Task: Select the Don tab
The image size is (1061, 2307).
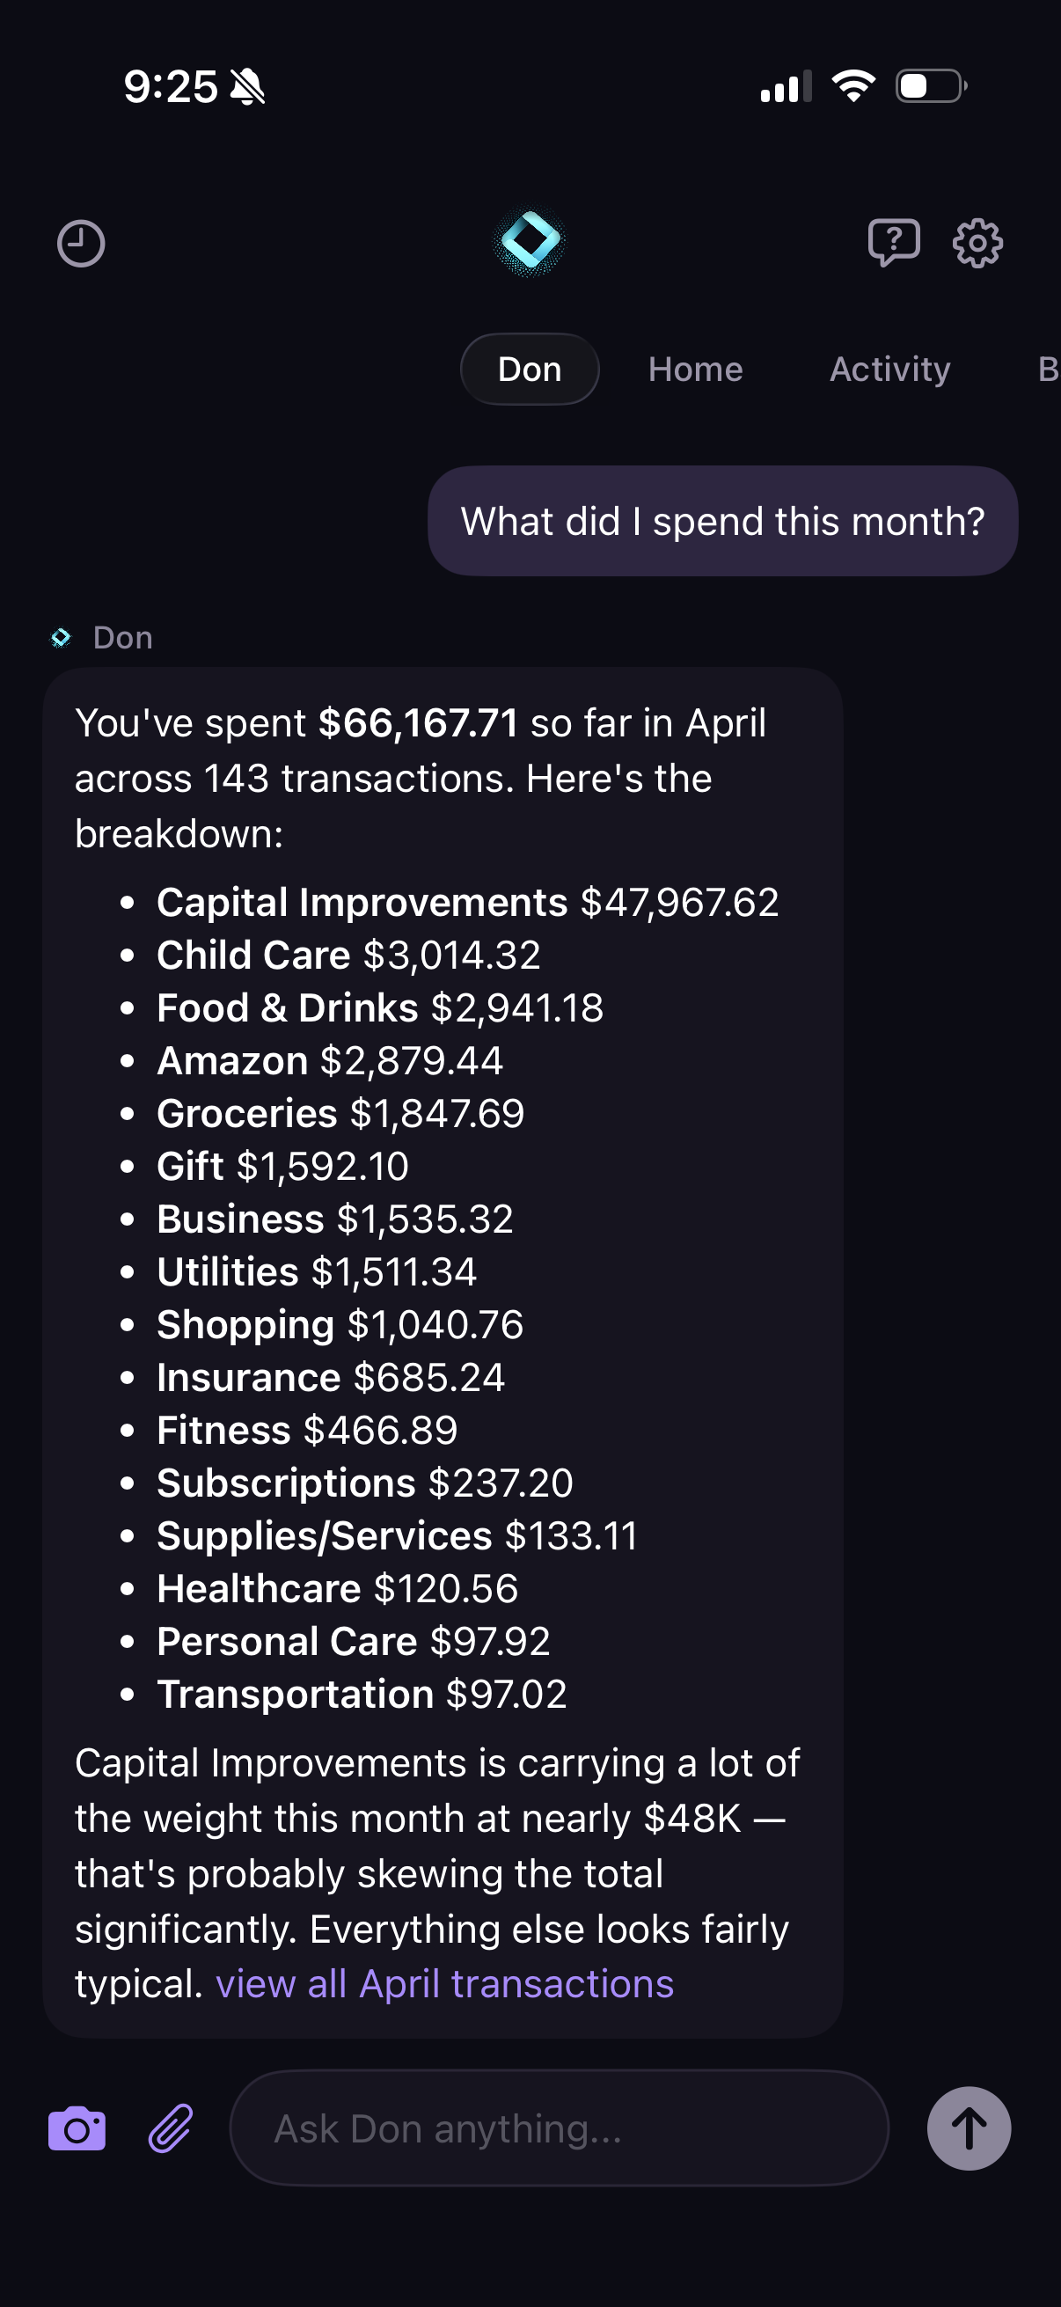Action: pos(529,369)
